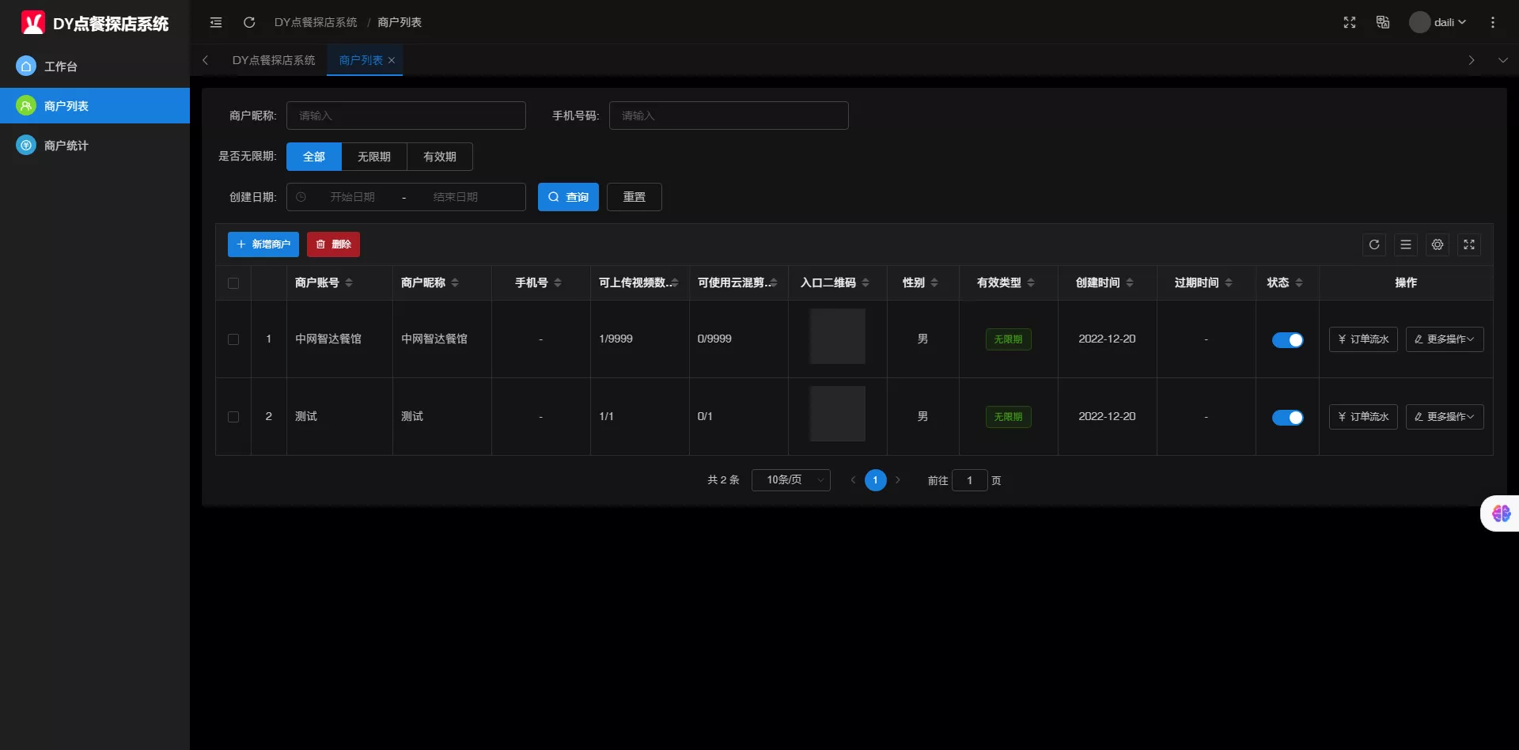Expand the daili user menu
The width and height of the screenshot is (1519, 750).
(x=1440, y=23)
